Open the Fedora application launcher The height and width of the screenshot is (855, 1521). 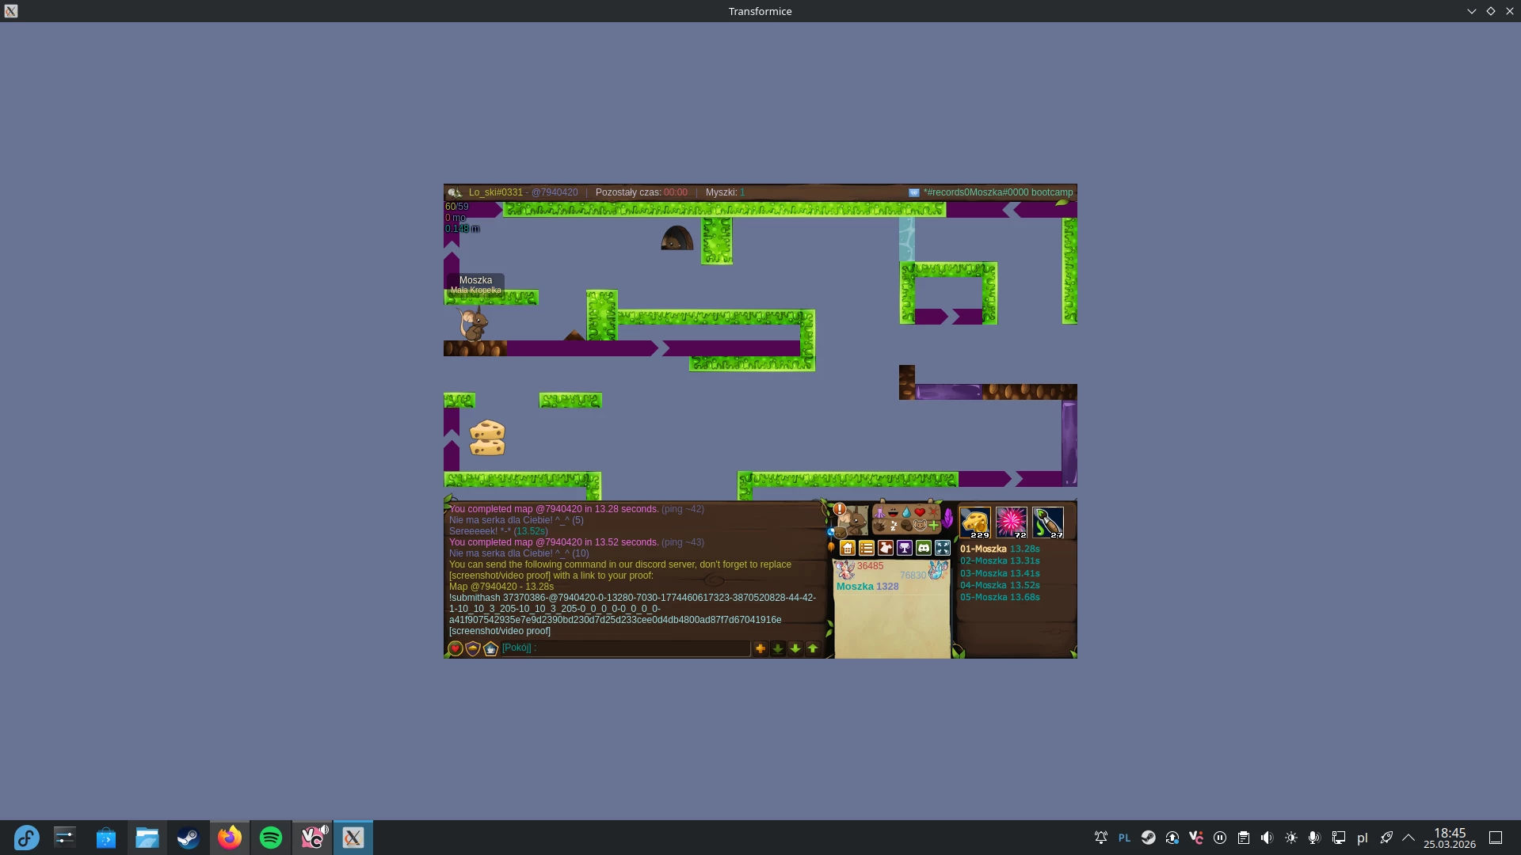click(x=26, y=838)
